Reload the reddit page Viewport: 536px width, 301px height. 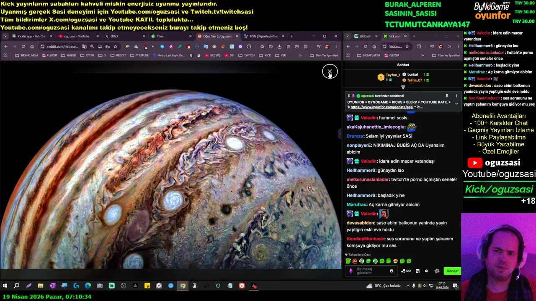[23, 46]
